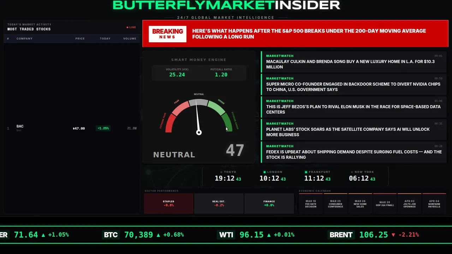Viewport: 452px width, 254px height.
Task: Click the Sector Performance section label
Action: 161,191
